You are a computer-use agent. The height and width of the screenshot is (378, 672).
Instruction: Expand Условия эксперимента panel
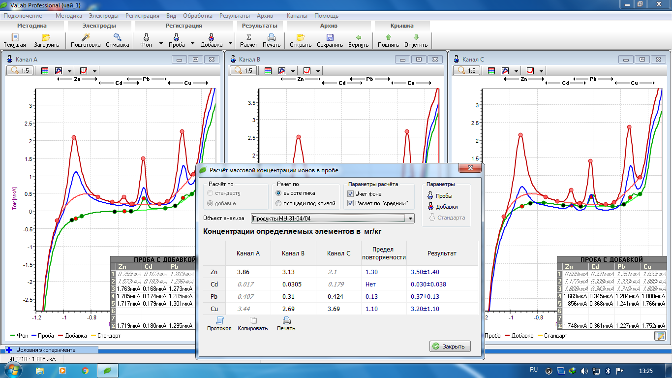coord(9,350)
